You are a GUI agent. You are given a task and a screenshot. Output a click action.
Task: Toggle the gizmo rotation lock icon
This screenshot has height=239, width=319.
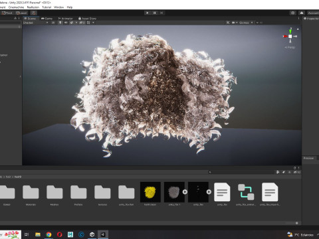tap(298, 29)
